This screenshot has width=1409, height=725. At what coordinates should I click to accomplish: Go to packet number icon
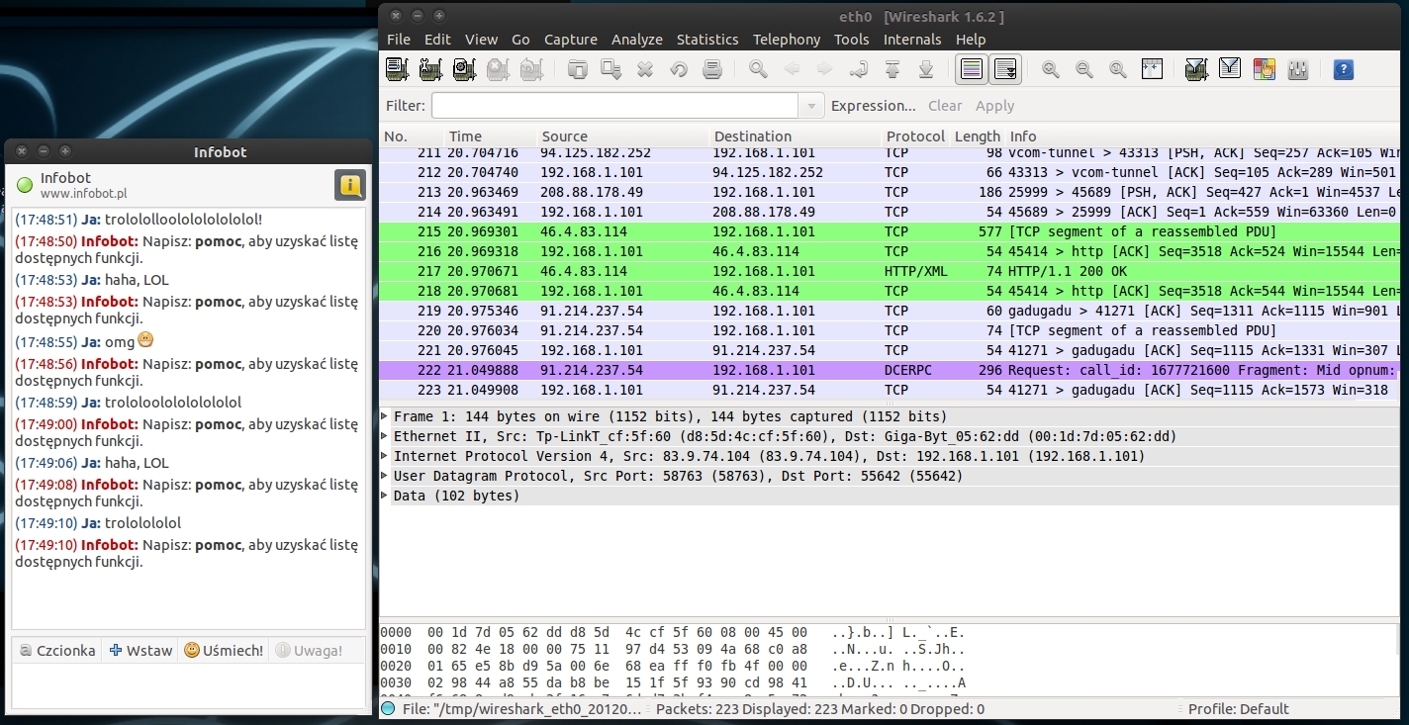859,69
